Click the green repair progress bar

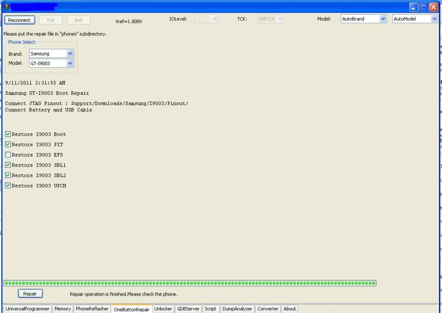point(190,283)
